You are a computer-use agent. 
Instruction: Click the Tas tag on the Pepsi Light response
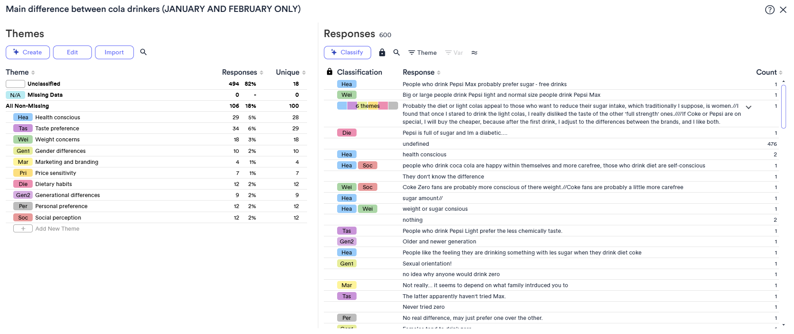347,231
